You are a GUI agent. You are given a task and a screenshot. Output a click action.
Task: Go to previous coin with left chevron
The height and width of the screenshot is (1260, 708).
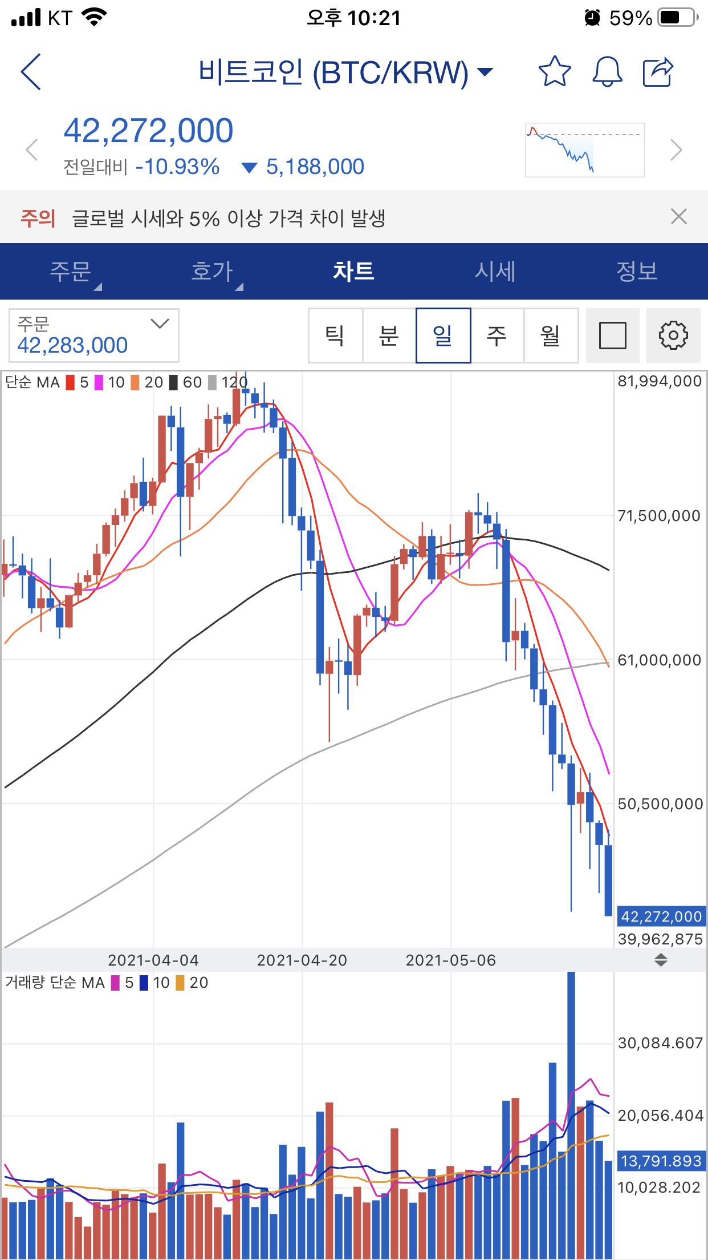click(32, 150)
